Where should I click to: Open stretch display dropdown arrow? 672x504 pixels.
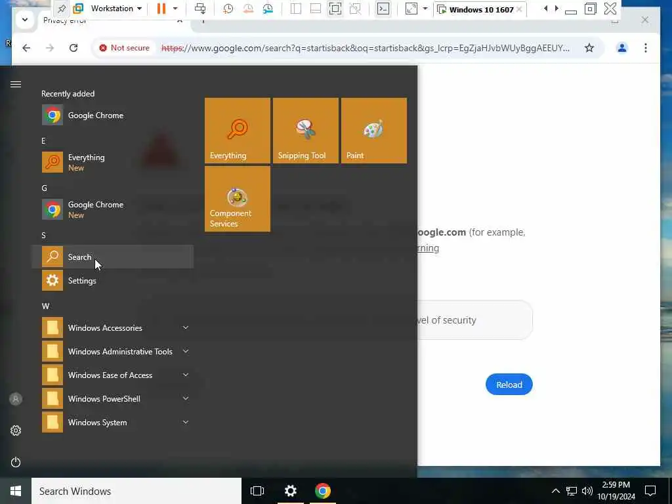425,9
